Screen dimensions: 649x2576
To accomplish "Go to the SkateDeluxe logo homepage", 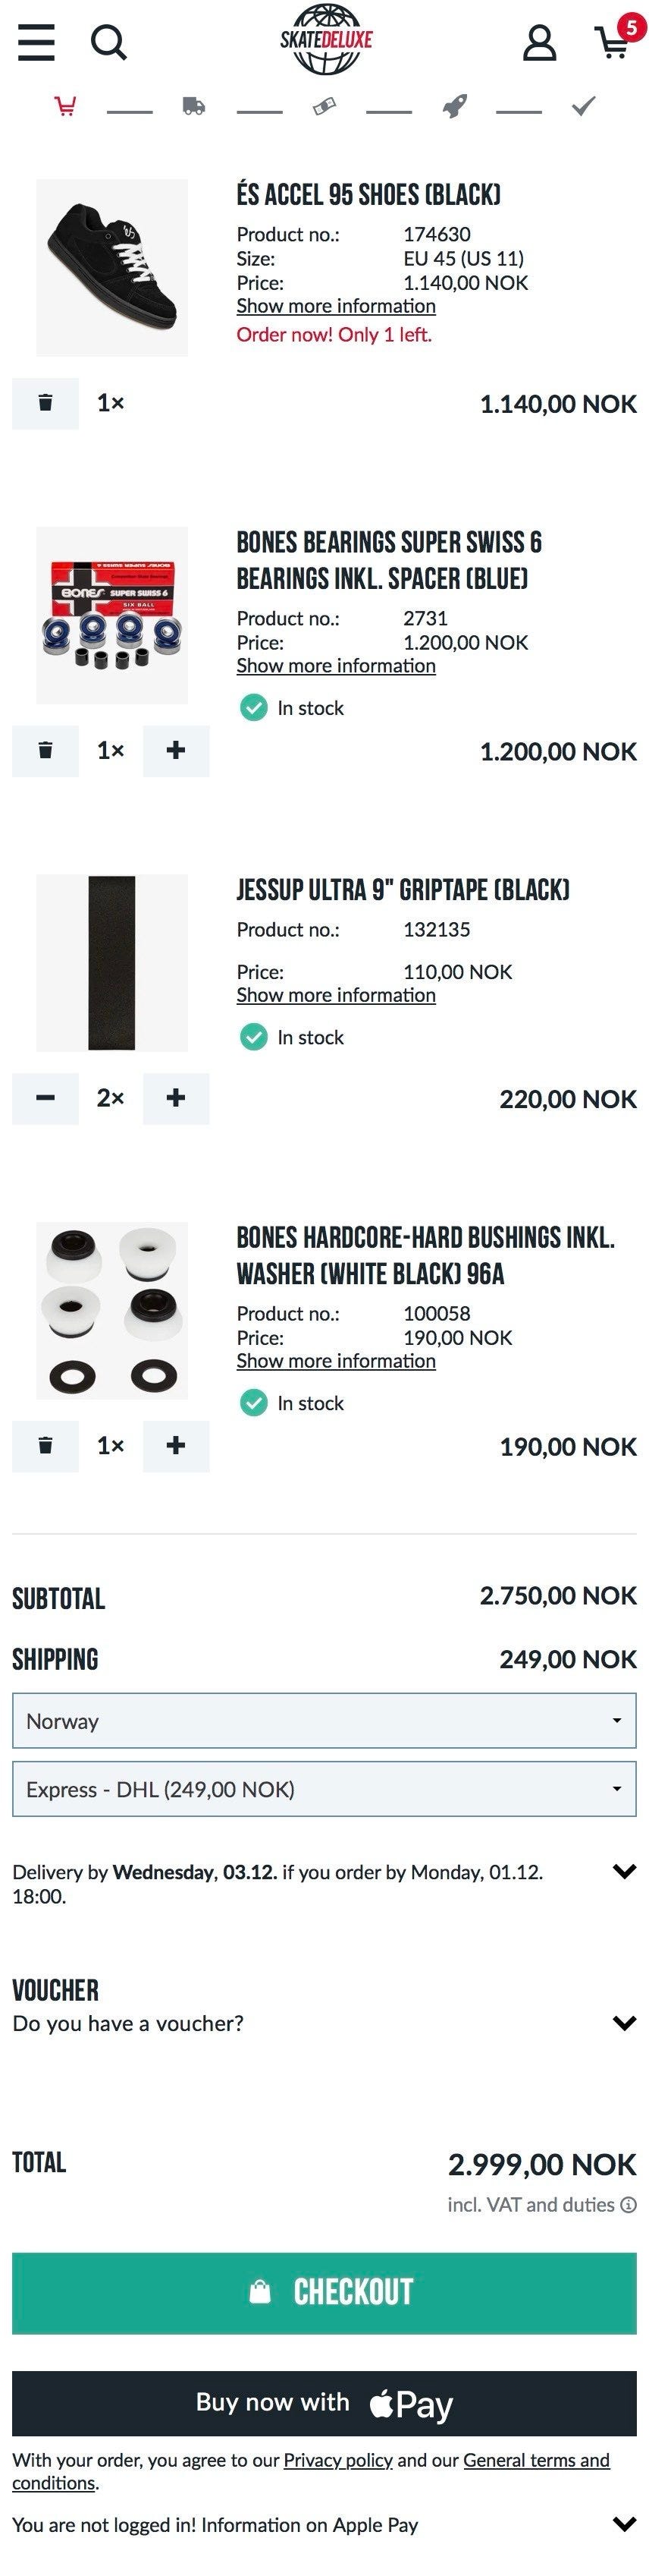I will [x=325, y=40].
